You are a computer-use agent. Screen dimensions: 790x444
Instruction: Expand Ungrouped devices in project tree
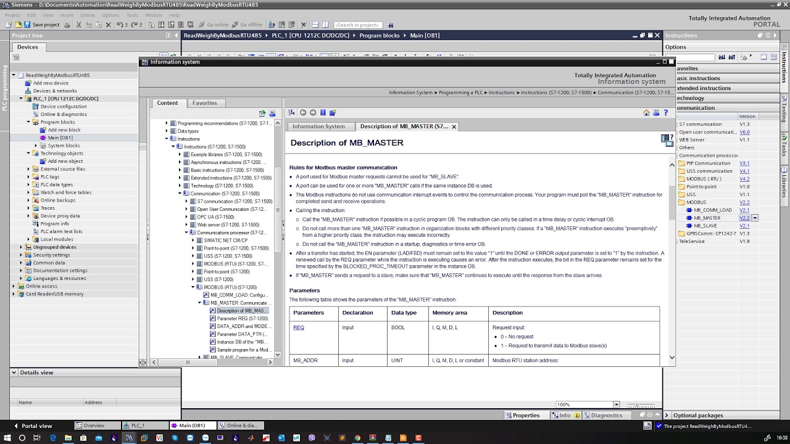[20, 247]
